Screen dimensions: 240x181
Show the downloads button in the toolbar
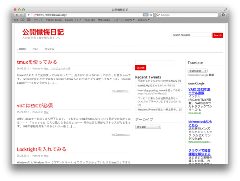(x=223, y=15)
